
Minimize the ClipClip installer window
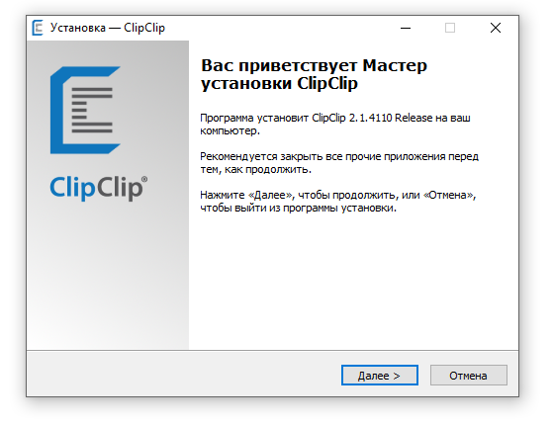click(x=406, y=28)
